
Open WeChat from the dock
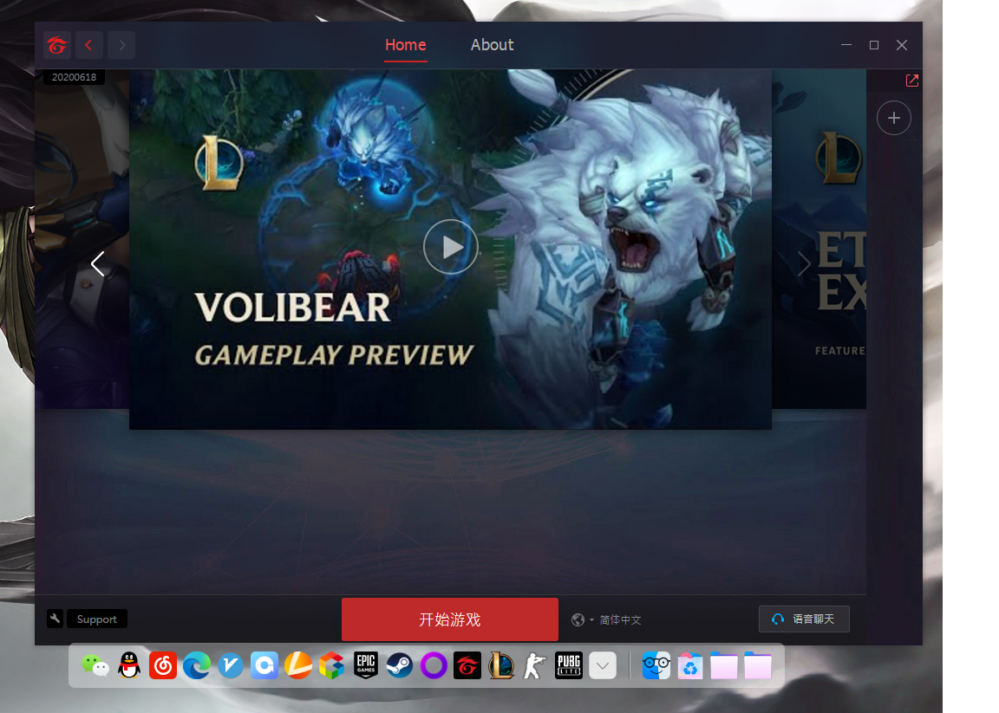coord(95,666)
